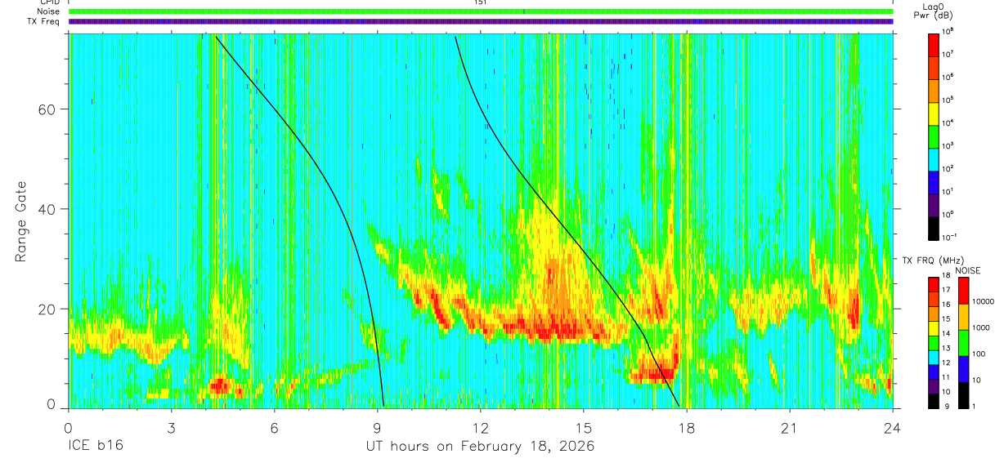Click the x-axis tick label '6'

point(274,427)
